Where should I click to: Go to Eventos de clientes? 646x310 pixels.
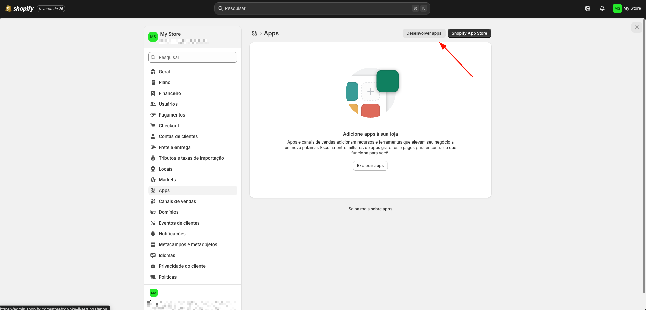pos(192,223)
